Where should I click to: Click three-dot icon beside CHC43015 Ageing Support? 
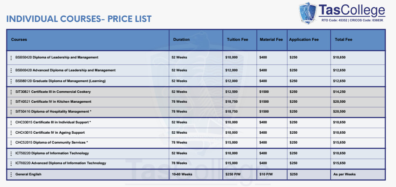tap(11, 132)
